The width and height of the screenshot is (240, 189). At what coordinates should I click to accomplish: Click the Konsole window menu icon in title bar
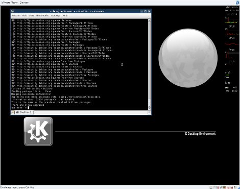click(x=13, y=11)
